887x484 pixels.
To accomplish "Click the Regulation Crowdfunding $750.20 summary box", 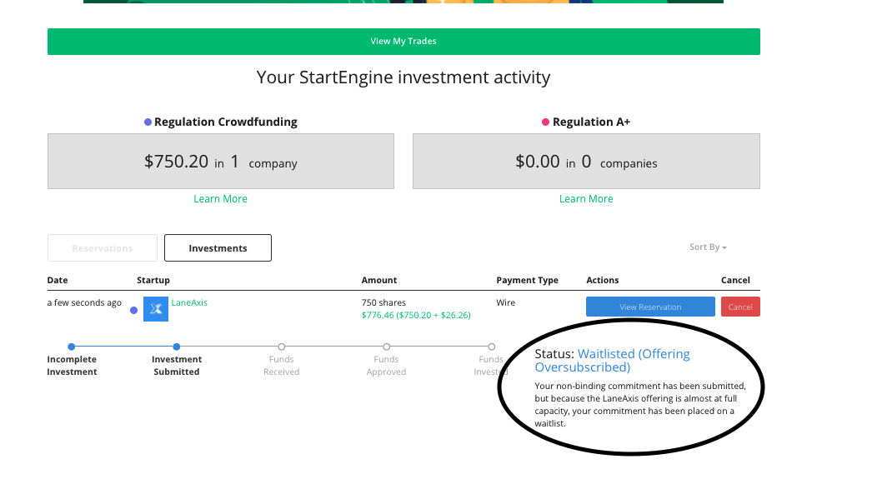I will coord(221,161).
